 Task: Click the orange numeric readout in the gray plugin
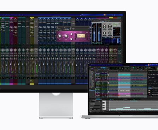117,32
